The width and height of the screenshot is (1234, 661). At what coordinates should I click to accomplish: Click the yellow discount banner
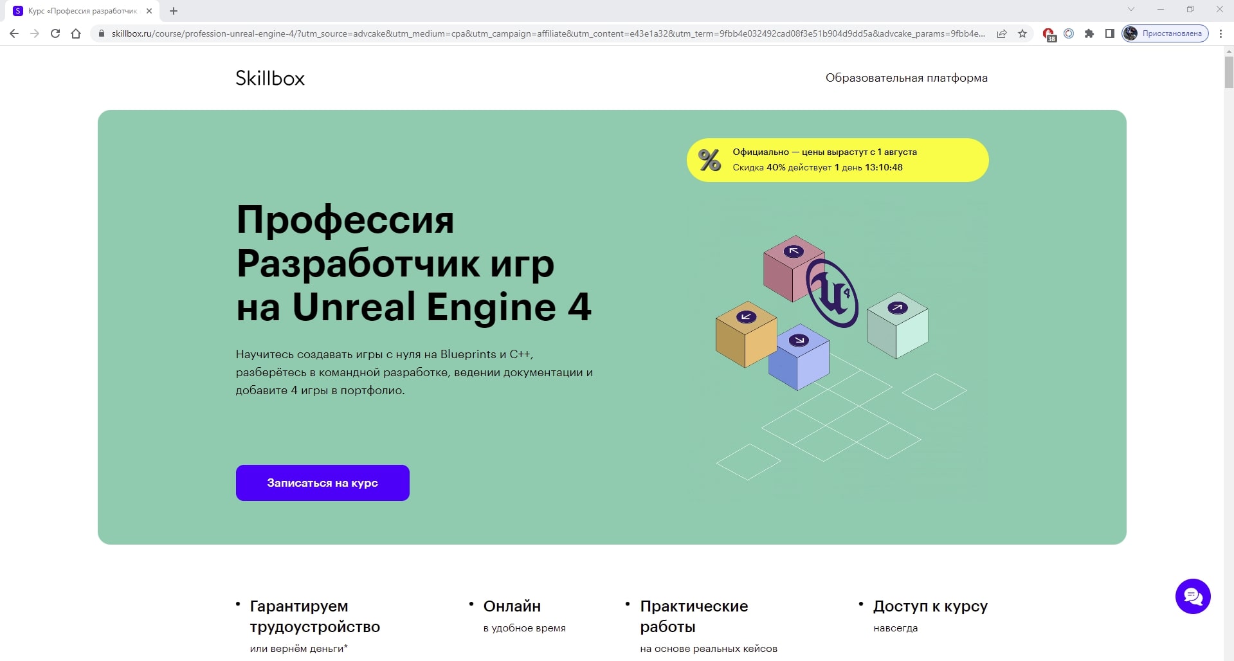click(x=838, y=160)
